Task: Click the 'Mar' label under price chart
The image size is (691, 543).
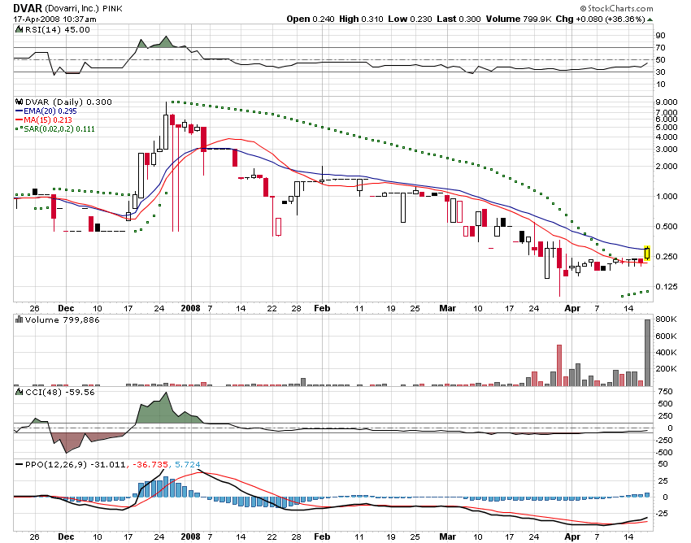Action: [447, 308]
